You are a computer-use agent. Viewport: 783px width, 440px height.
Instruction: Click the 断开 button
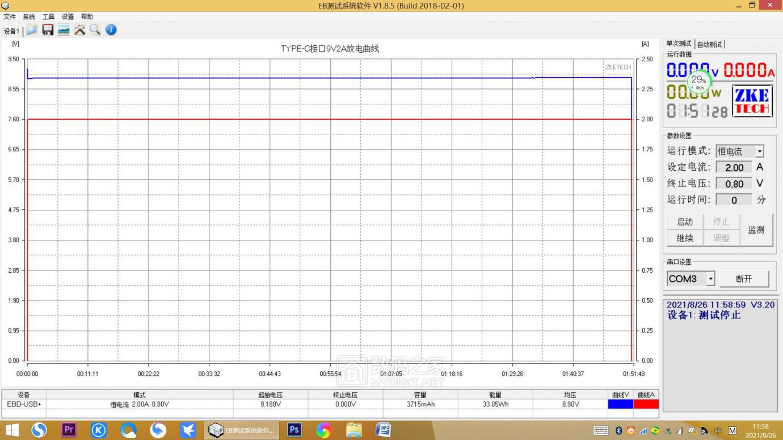pyautogui.click(x=744, y=279)
